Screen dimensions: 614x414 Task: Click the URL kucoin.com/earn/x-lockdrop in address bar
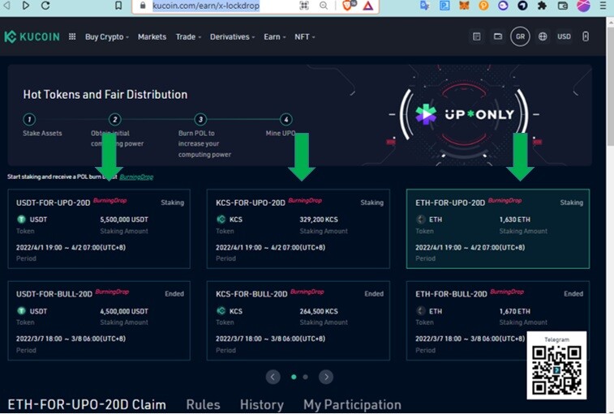[x=206, y=6]
